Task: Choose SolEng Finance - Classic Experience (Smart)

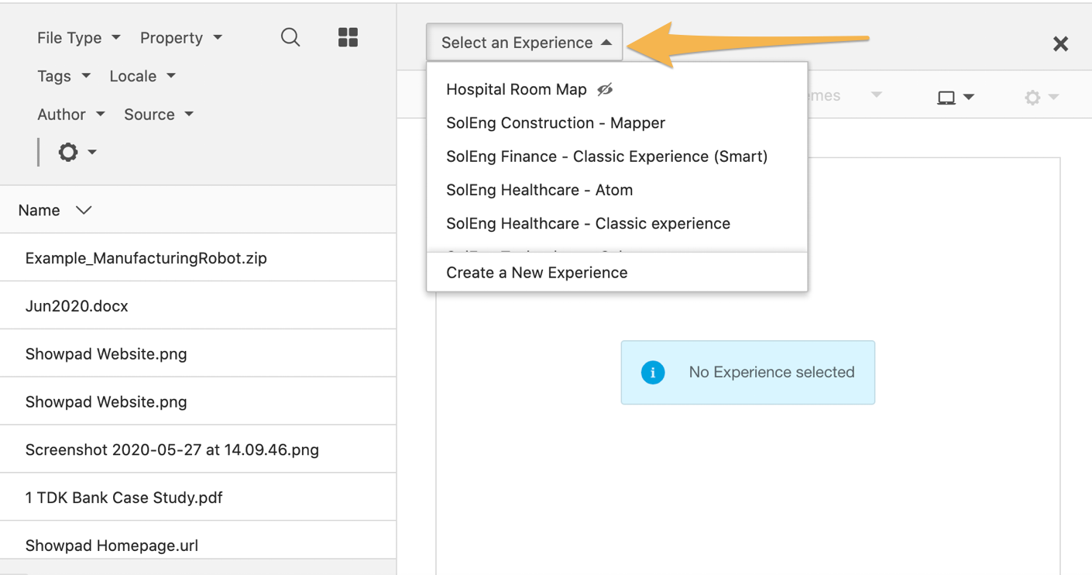Action: pyautogui.click(x=606, y=156)
